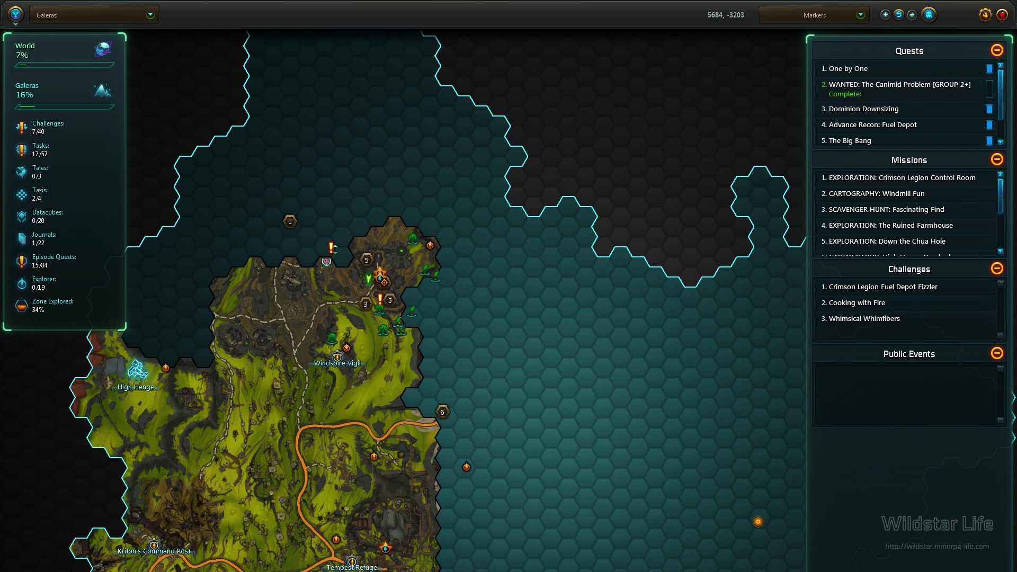Image resolution: width=1017 pixels, height=572 pixels.
Task: Collapse the Challenges section
Action: [997, 269]
